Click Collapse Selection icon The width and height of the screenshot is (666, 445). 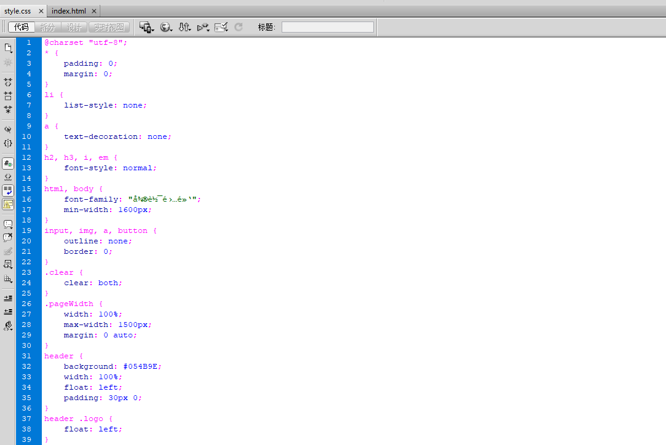[x=8, y=96]
